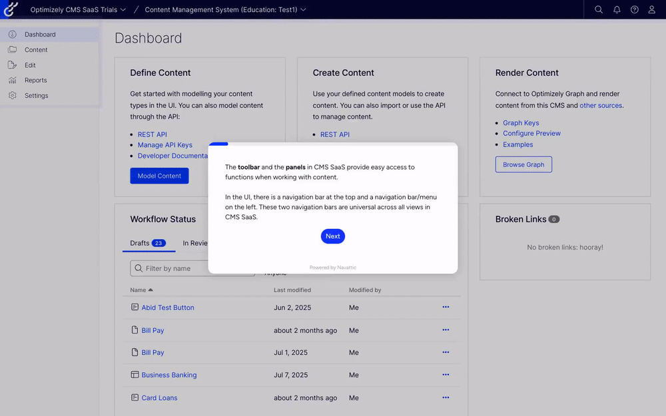666x416 pixels.
Task: Open search using the magnifier icon
Action: [599, 10]
